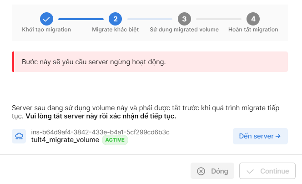Viewport: 302px width, 184px height.
Task: Select the 'Khởi tạo migration' step label
Action: pos(46,30)
